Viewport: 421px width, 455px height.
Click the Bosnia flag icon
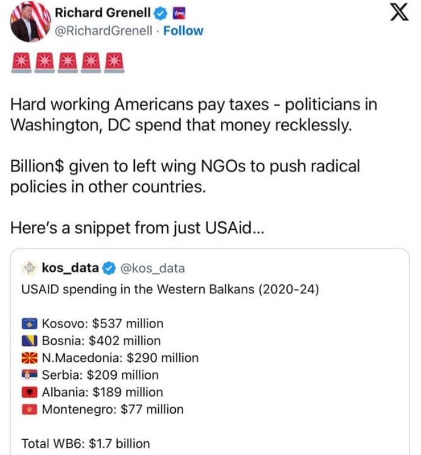point(30,341)
